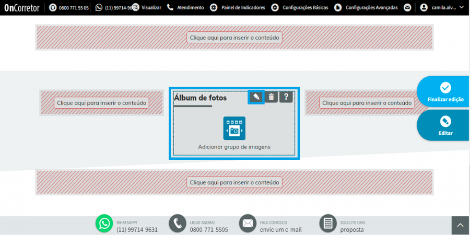Click the OnCorretor logo
Image resolution: width=470 pixels, height=235 pixels.
(22, 8)
